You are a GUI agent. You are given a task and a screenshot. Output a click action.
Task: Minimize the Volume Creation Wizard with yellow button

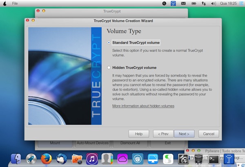(x=33, y=20)
